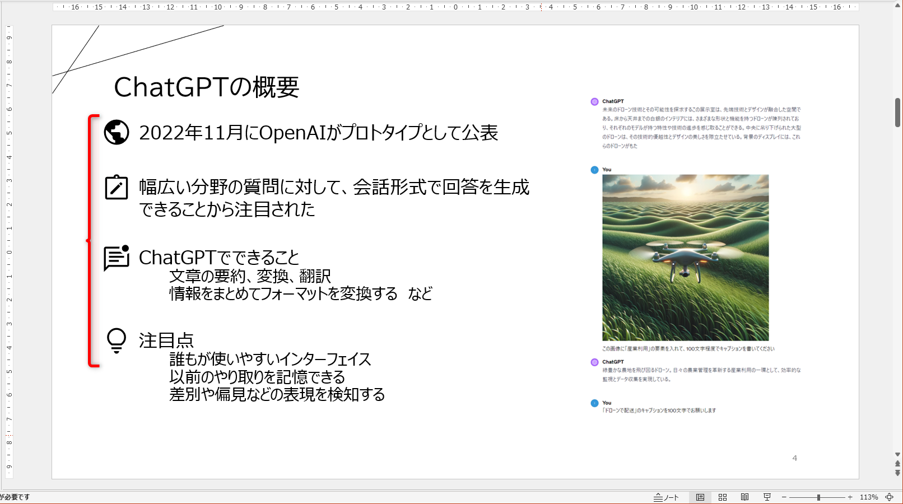Select the drone field photo in the conversation

coord(685,256)
